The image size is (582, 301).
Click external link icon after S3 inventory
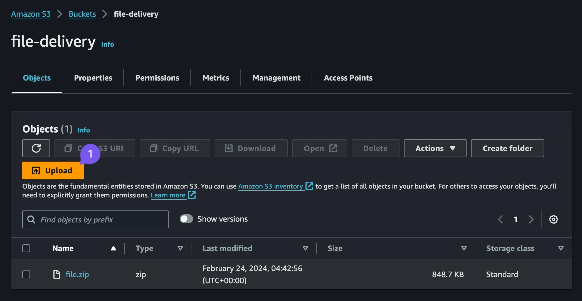tap(309, 186)
